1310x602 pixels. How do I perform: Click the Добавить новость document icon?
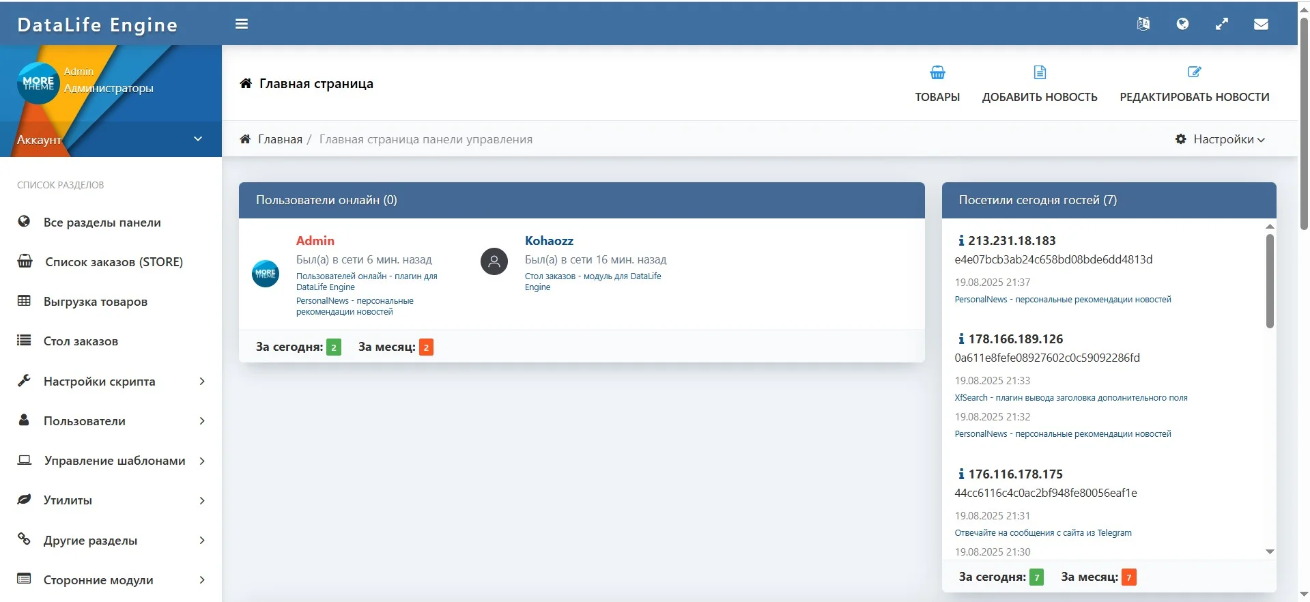[x=1040, y=72]
